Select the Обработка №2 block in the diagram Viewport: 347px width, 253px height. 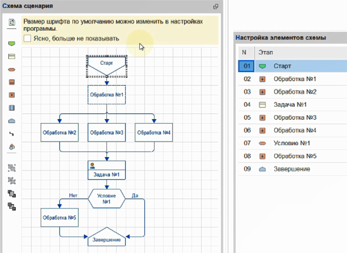tap(59, 133)
